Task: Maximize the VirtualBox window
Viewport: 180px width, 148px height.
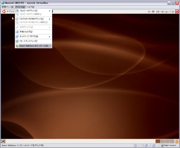Action: coord(173,3)
